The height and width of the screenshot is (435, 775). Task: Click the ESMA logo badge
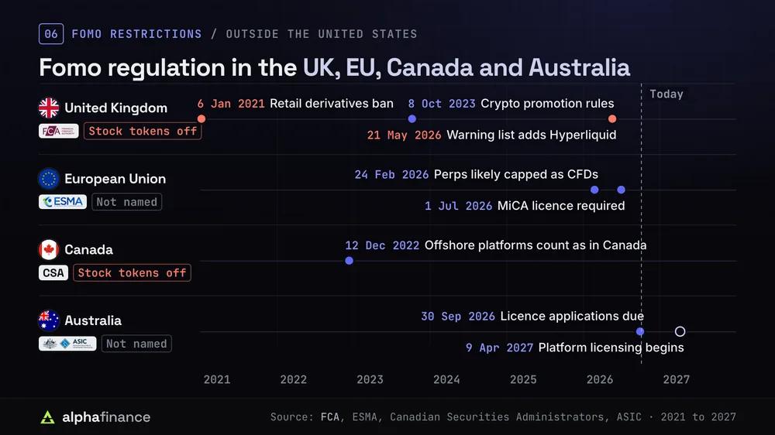pos(63,202)
